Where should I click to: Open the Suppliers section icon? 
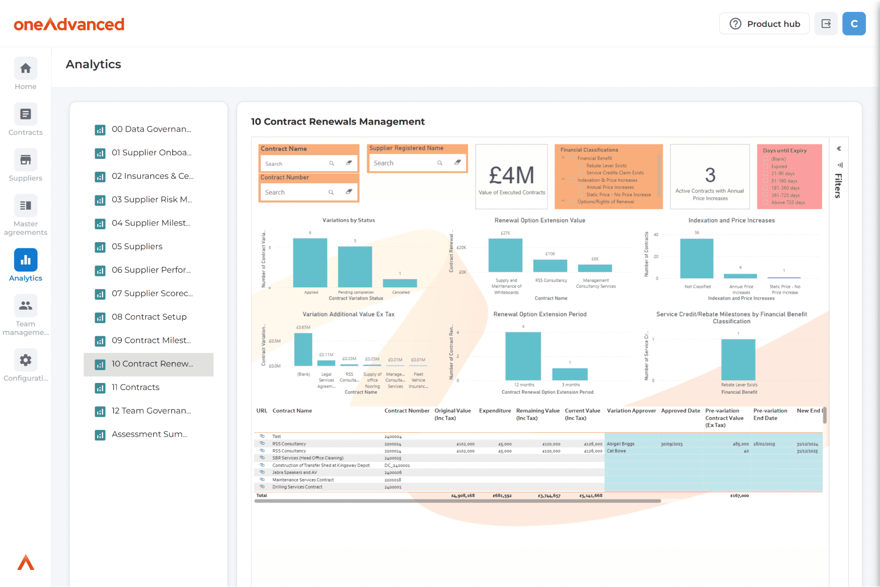26,160
